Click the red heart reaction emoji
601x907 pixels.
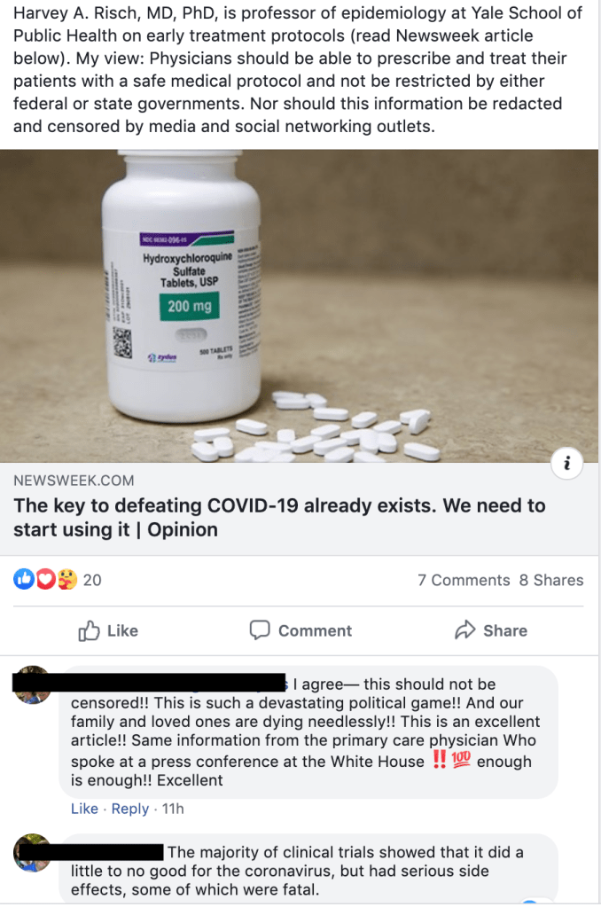point(46,579)
